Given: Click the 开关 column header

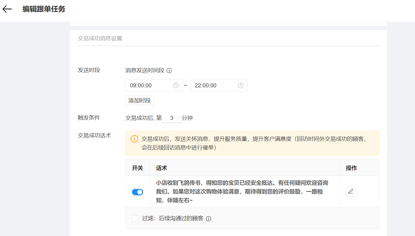Looking at the screenshot, I should tap(138, 168).
